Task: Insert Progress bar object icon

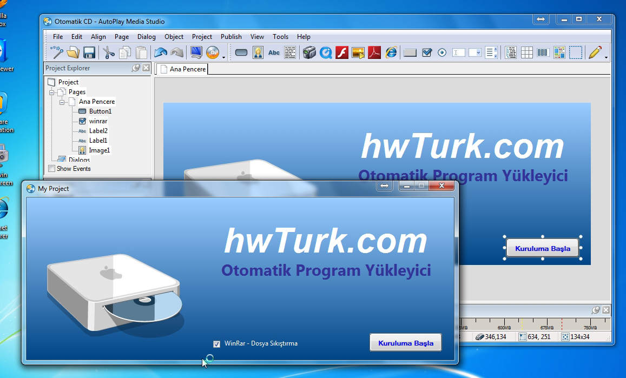Action: coord(543,52)
